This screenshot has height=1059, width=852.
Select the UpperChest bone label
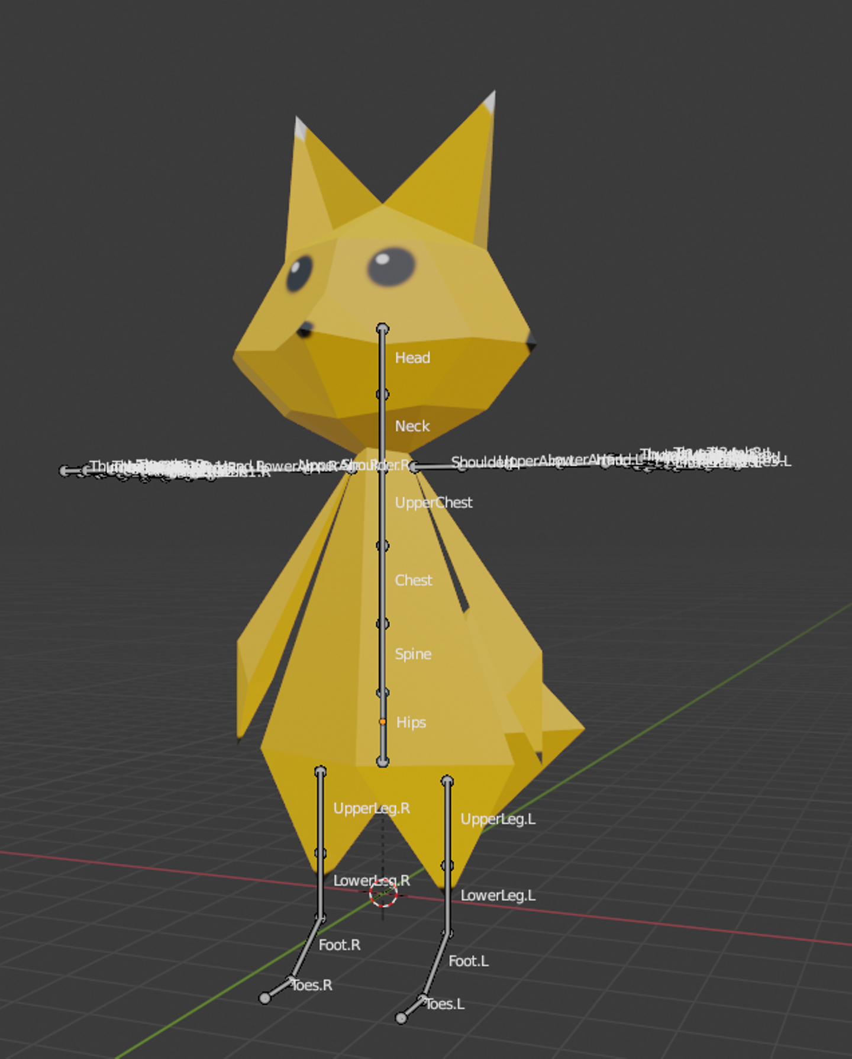[x=434, y=503]
